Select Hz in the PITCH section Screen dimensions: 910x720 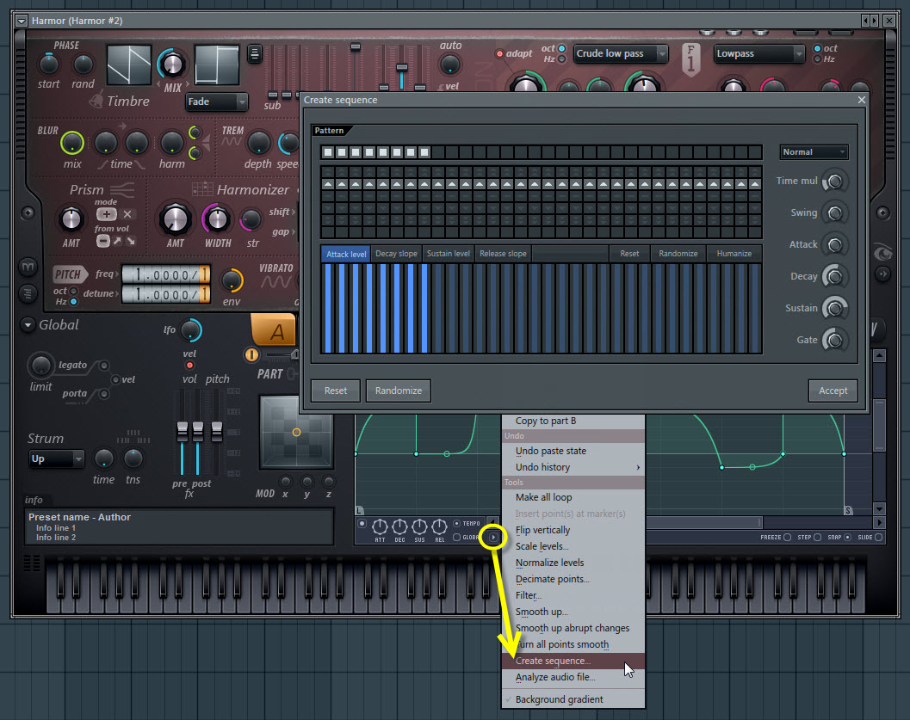click(74, 301)
